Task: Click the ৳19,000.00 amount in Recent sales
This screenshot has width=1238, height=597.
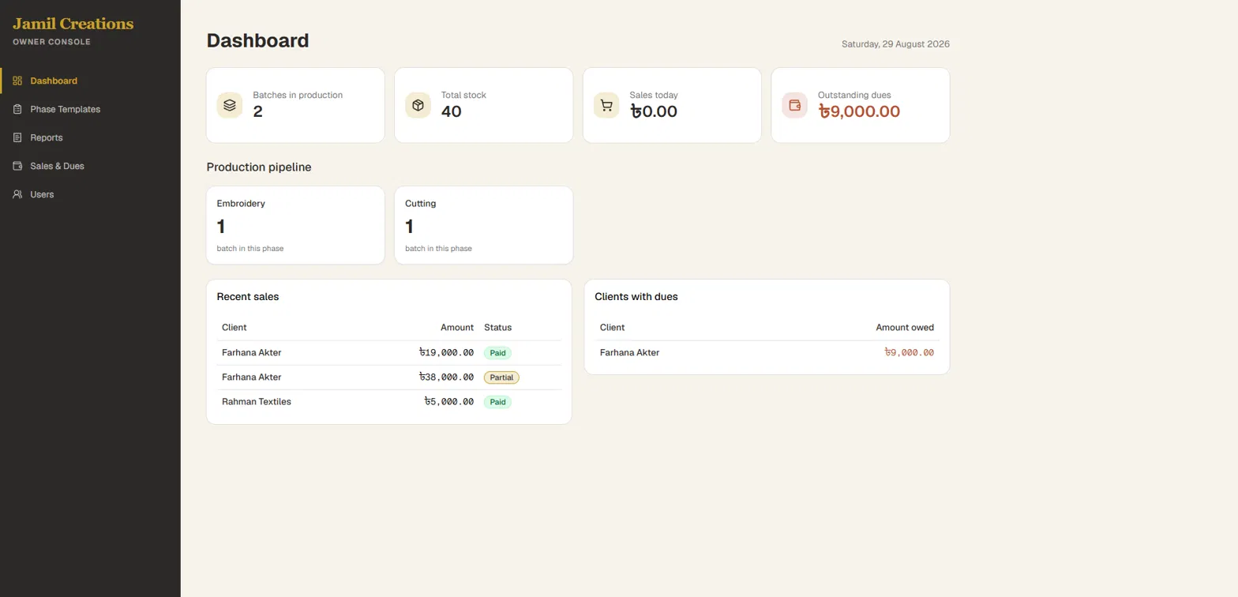Action: coord(446,353)
